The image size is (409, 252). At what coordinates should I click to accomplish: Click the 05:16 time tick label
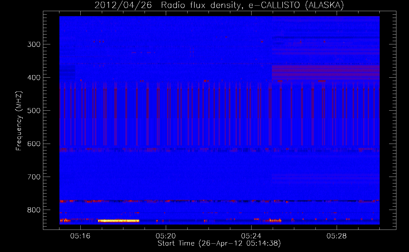click(x=80, y=236)
